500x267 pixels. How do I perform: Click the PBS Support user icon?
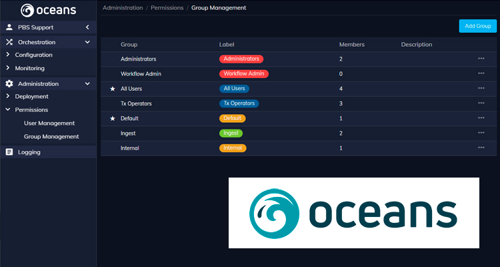[x=9, y=27]
